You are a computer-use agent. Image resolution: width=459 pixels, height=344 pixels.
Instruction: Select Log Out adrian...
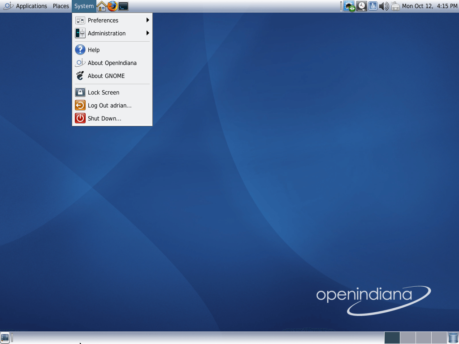pyautogui.click(x=112, y=106)
